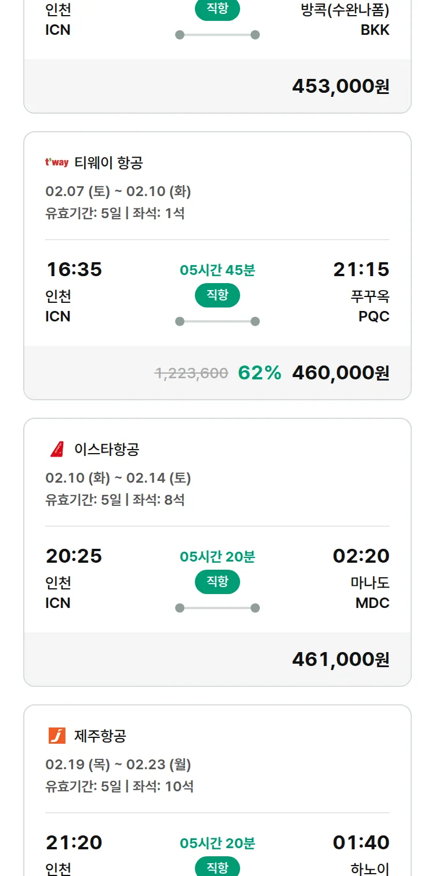The width and height of the screenshot is (435, 876).
Task: Select the 460,000원 T'way fare
Action: [340, 373]
